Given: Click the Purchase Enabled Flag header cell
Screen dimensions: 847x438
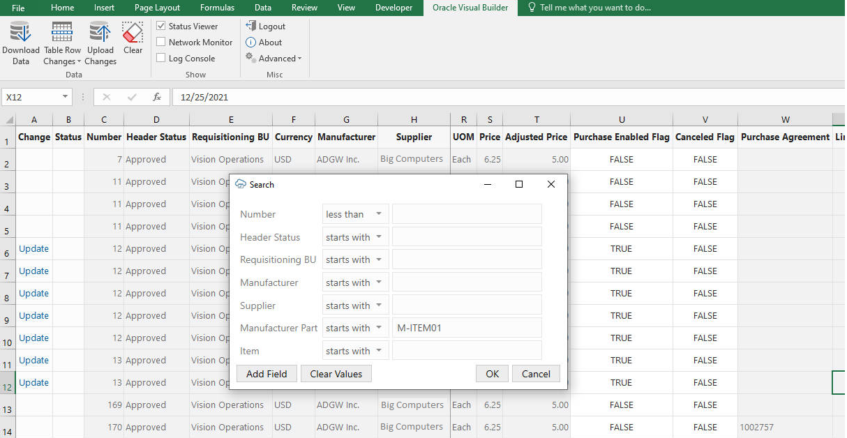Looking at the screenshot, I should (621, 137).
